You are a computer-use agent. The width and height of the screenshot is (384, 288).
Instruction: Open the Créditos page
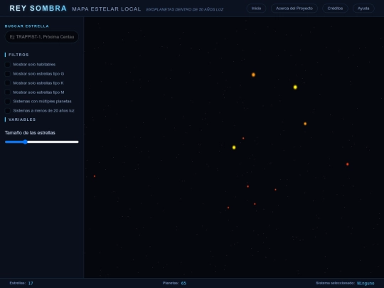tap(335, 9)
